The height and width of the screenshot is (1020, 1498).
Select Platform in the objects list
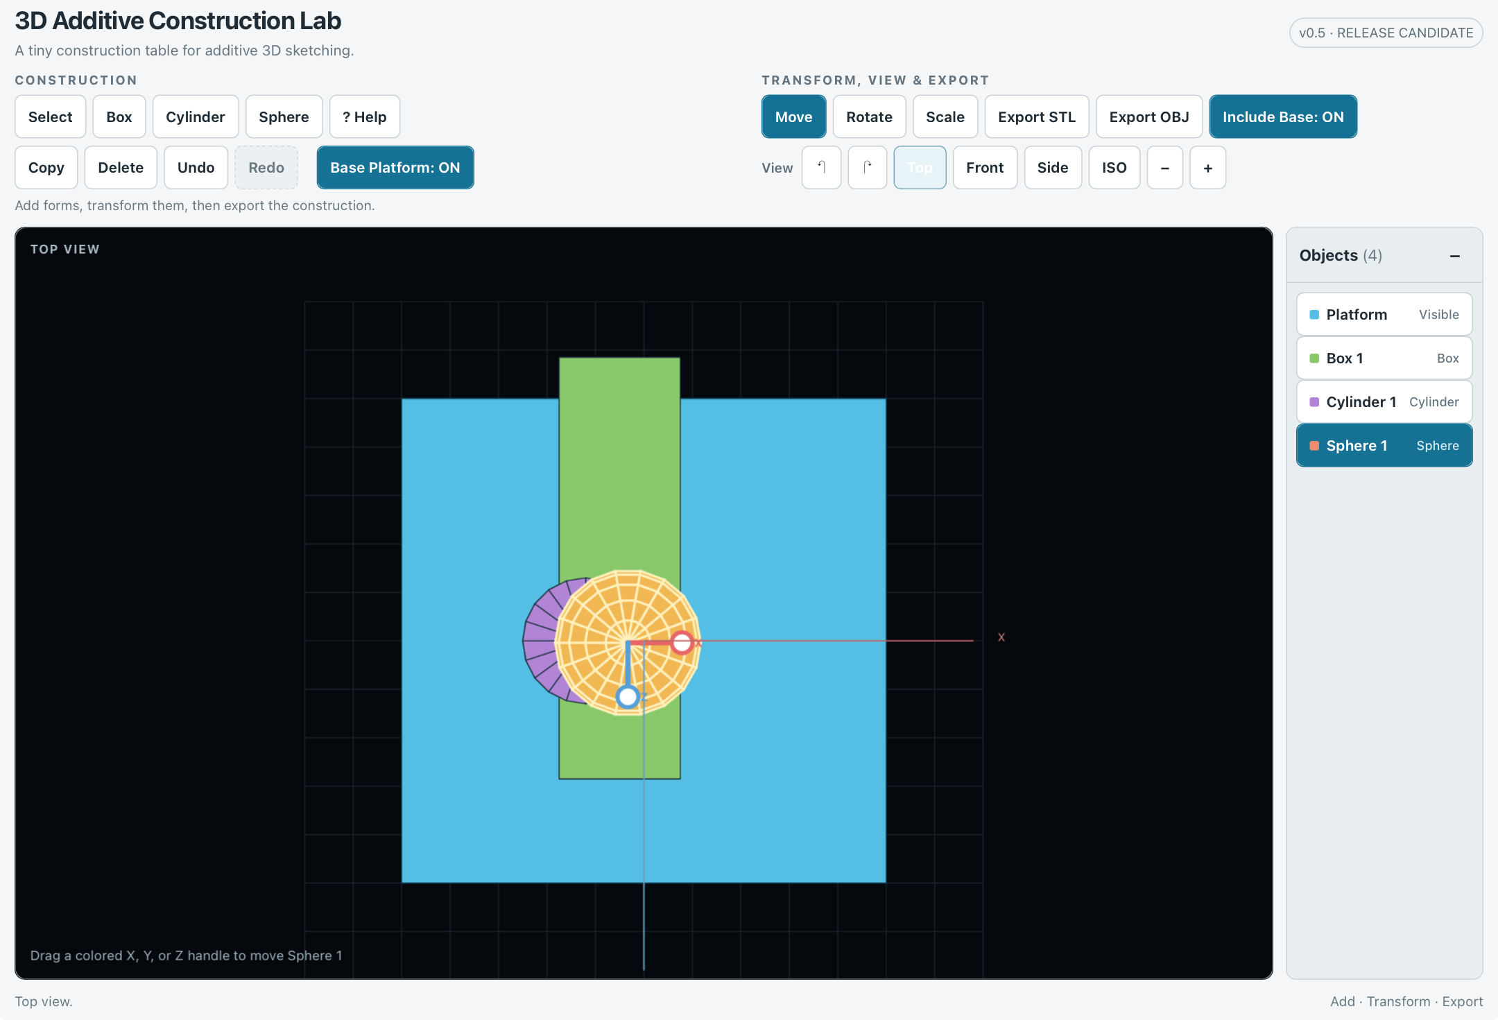pos(1384,314)
